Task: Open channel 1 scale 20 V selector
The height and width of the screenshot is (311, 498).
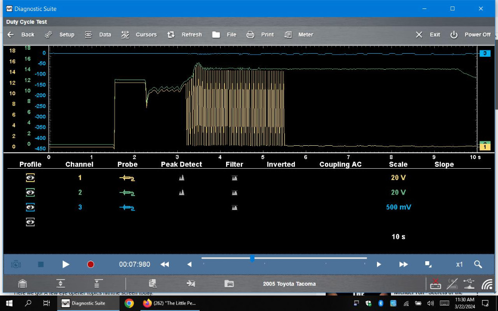Action: [x=398, y=178]
